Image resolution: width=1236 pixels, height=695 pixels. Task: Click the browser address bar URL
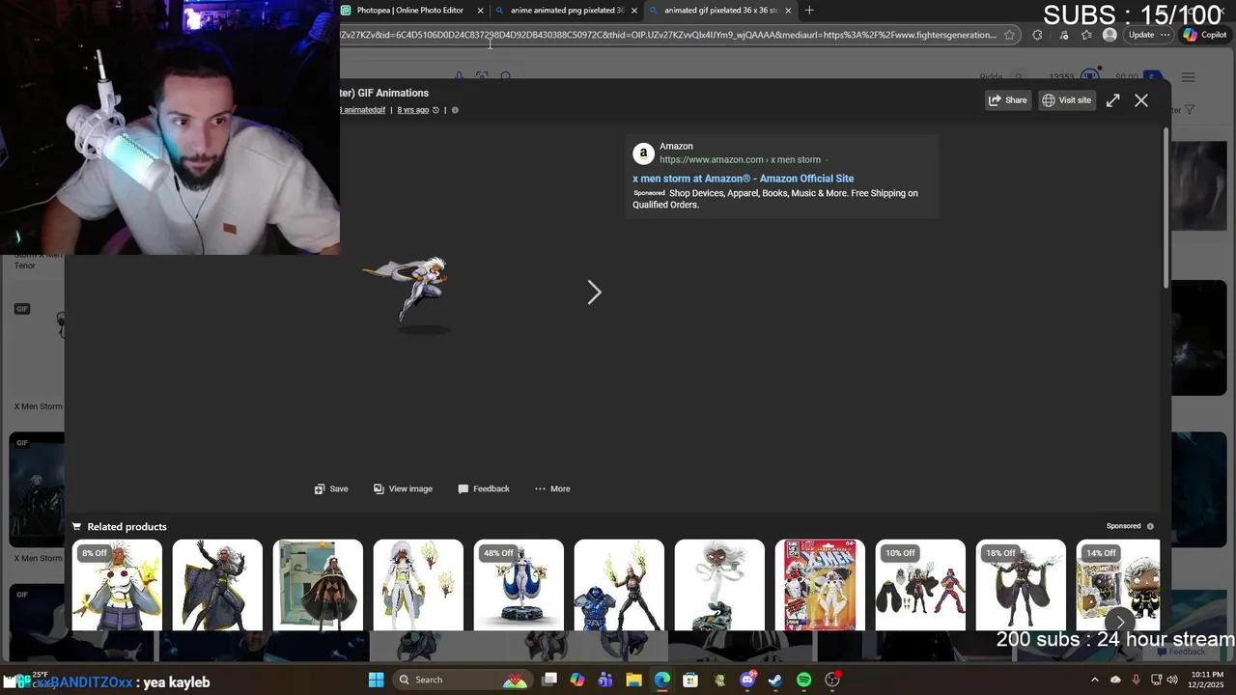click(x=668, y=35)
